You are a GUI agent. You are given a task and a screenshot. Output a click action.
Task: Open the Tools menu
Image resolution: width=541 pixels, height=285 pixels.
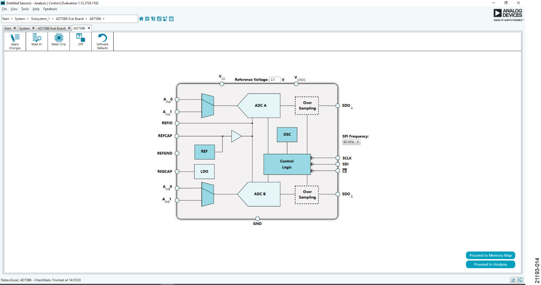(25, 9)
